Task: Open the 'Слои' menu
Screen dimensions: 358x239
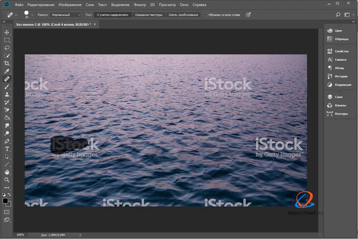Action: (x=90, y=5)
